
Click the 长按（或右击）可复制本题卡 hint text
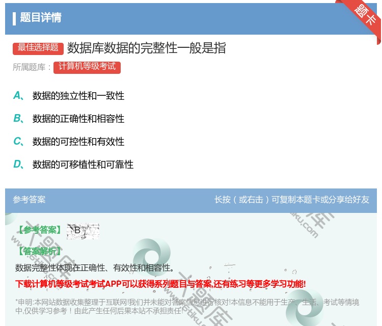pyautogui.click(x=292, y=200)
